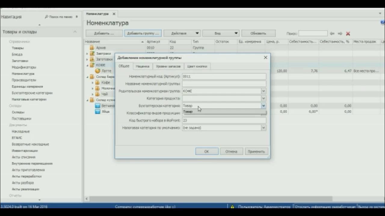Sort by the Артикул column header

coord(157,42)
